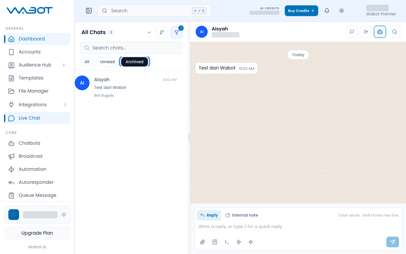Focus the top Search bar
The image size is (406, 254).
pyautogui.click(x=154, y=11)
